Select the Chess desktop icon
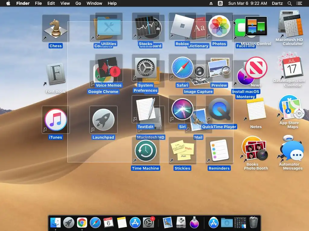 tap(56, 29)
